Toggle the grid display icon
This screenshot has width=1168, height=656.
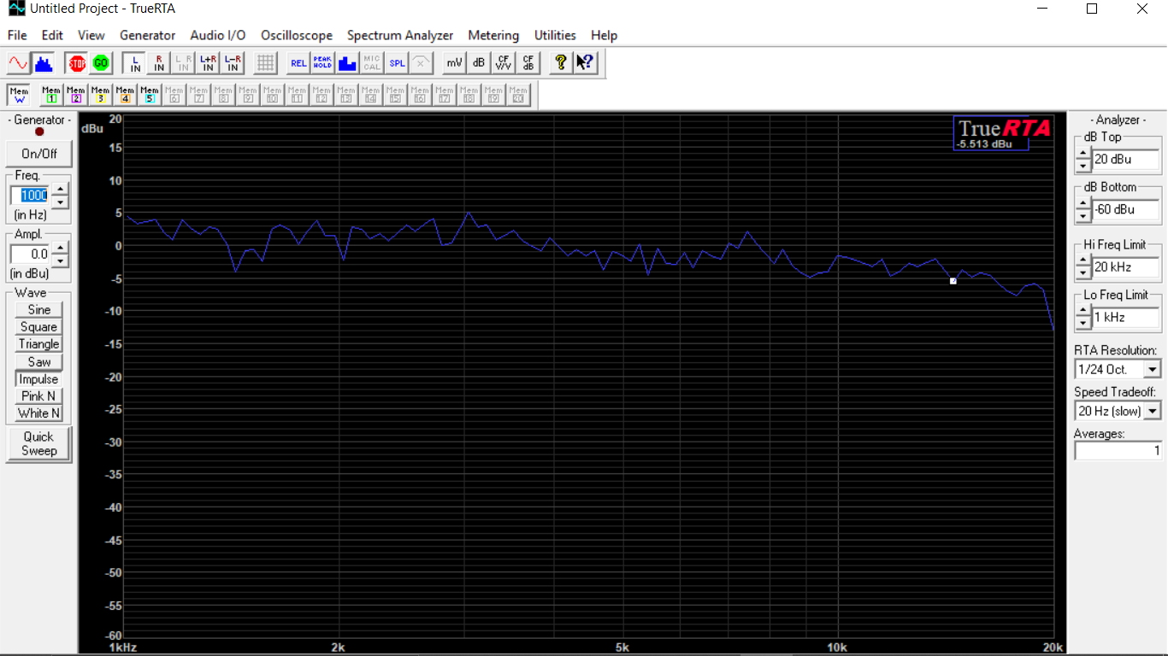coord(265,63)
